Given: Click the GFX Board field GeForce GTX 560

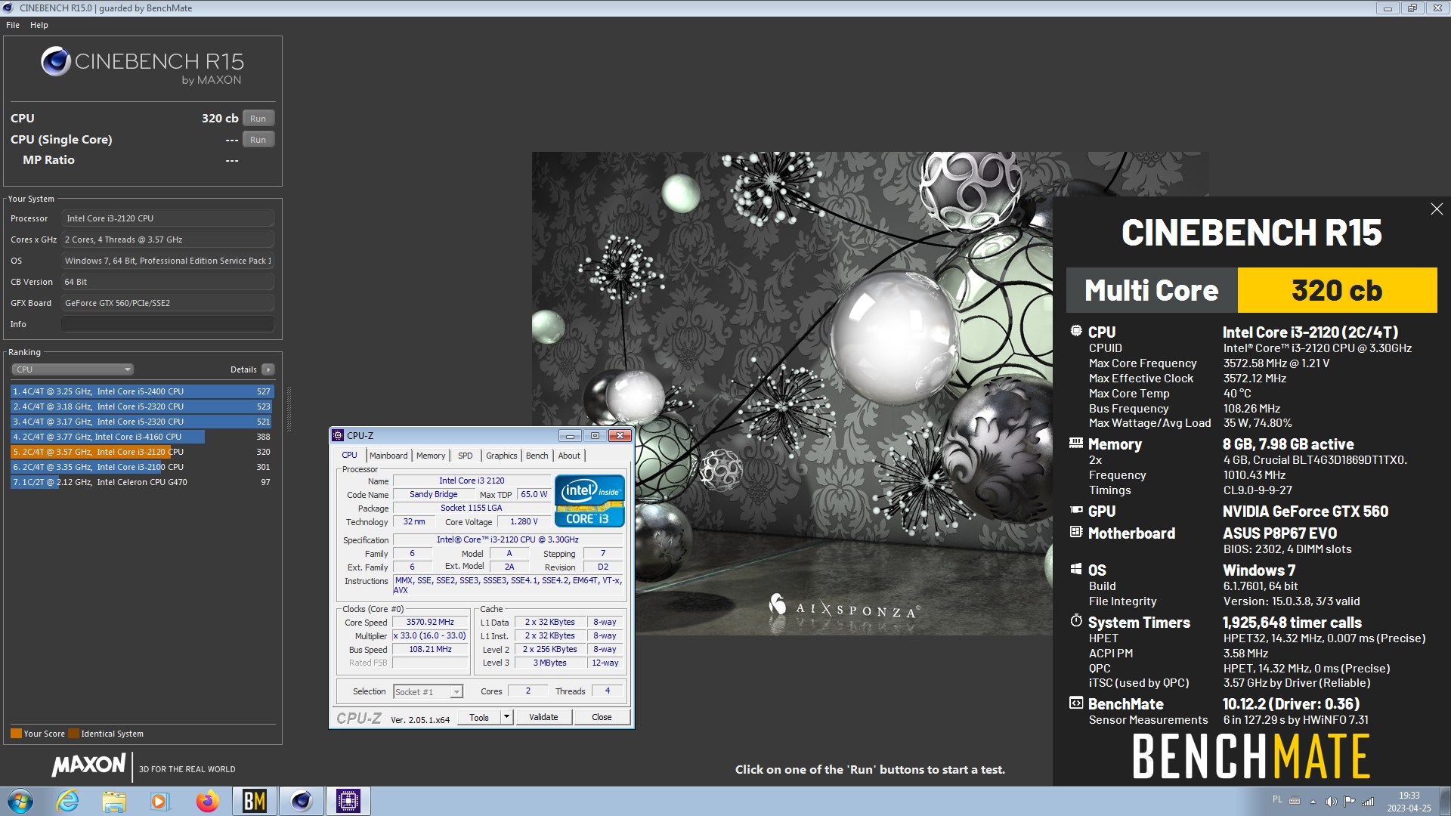Looking at the screenshot, I should pos(168,303).
